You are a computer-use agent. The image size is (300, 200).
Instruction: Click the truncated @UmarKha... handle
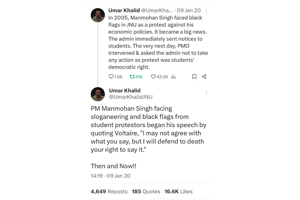(x=157, y=10)
